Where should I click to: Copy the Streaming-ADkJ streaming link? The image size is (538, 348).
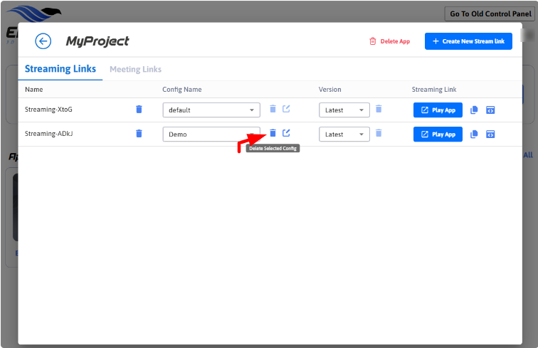[475, 135]
